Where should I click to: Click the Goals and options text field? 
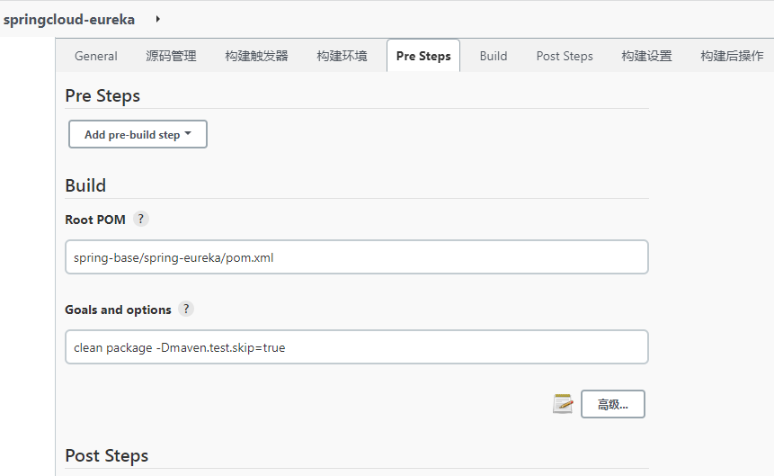(356, 347)
